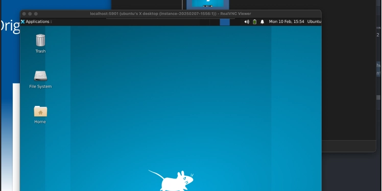The image size is (382, 191).
Task: Maximize the RealVNC Viewer window
Action: click(x=36, y=14)
